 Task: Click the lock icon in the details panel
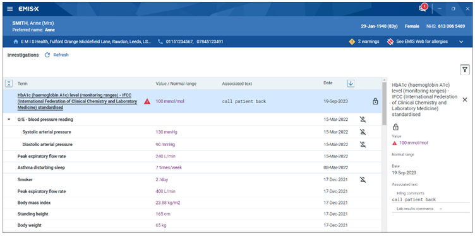[395, 127]
